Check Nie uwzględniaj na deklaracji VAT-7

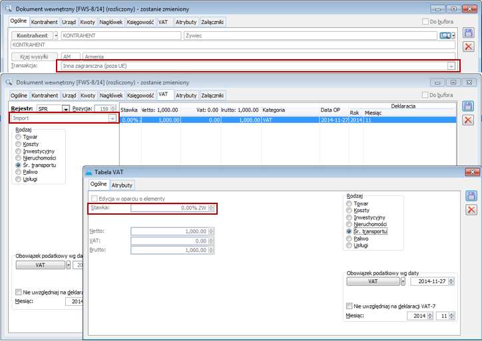(350, 306)
